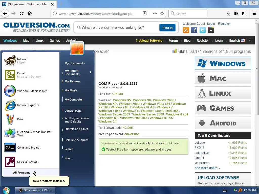Open My Documents from Start menu
259x194 pixels.
(75, 63)
